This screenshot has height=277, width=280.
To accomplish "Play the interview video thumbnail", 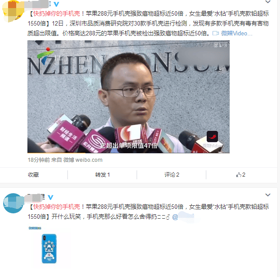I will coord(129,97).
